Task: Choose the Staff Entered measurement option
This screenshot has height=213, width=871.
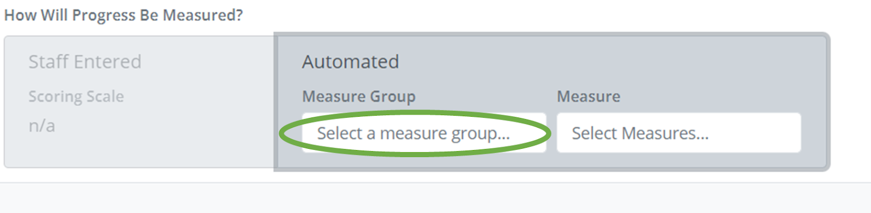Action: point(139,102)
